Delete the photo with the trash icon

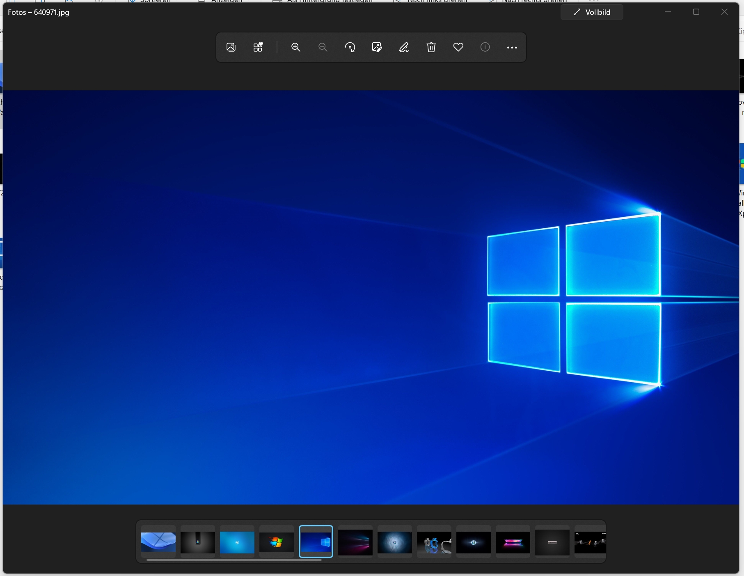click(x=431, y=47)
